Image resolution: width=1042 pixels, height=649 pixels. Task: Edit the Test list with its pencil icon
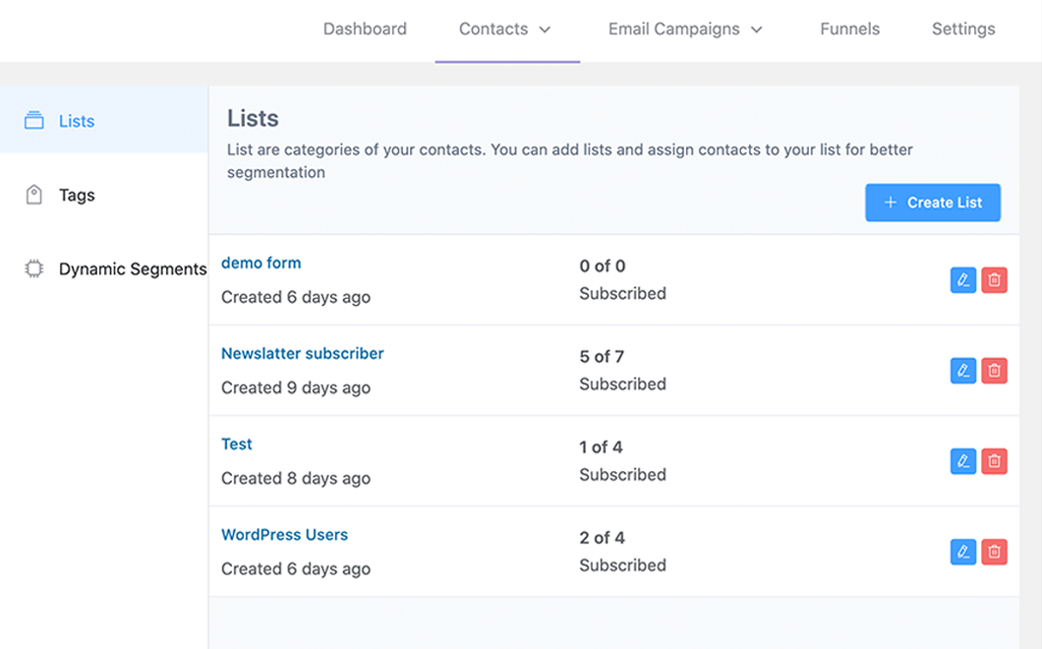963,461
